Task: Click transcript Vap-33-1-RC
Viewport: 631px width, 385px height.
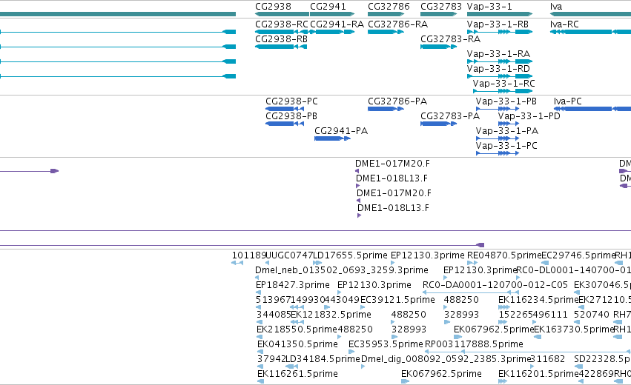Action: click(503, 91)
